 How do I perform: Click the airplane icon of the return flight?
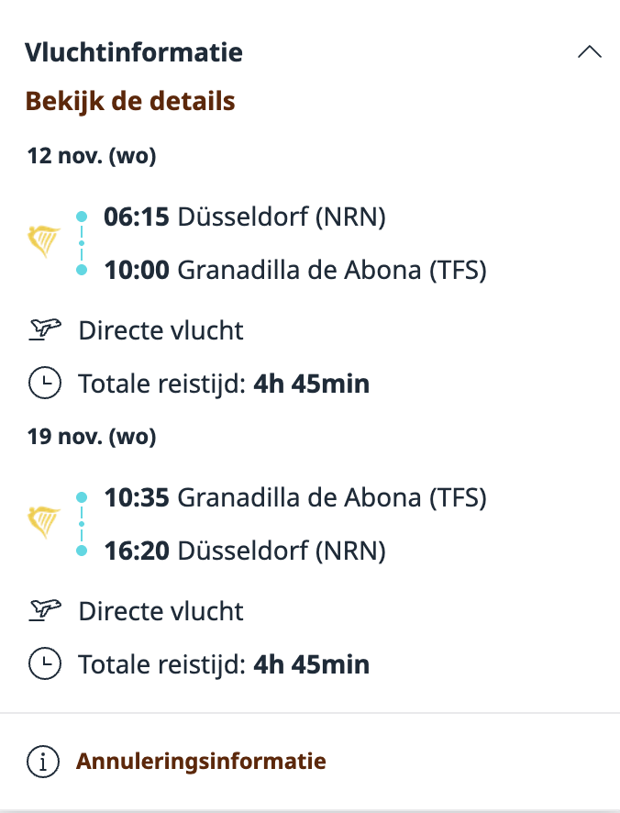[43, 610]
